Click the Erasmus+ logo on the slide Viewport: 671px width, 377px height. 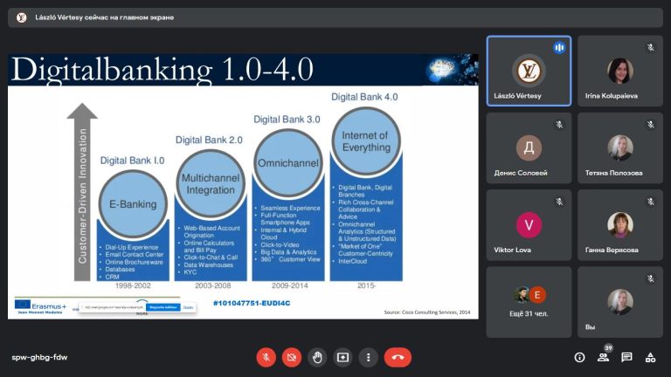[x=41, y=306]
